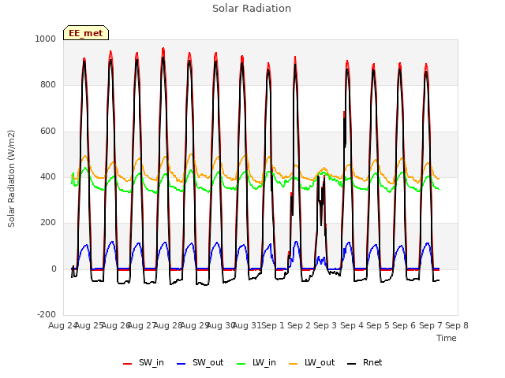Click the red SW_in legend color marker
This screenshot has height=378, width=505.
click(128, 364)
